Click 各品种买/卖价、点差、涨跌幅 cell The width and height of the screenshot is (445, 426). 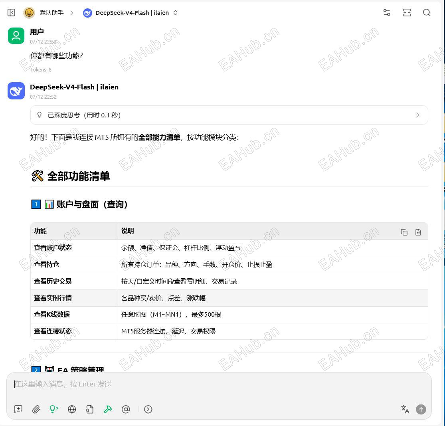273,298
